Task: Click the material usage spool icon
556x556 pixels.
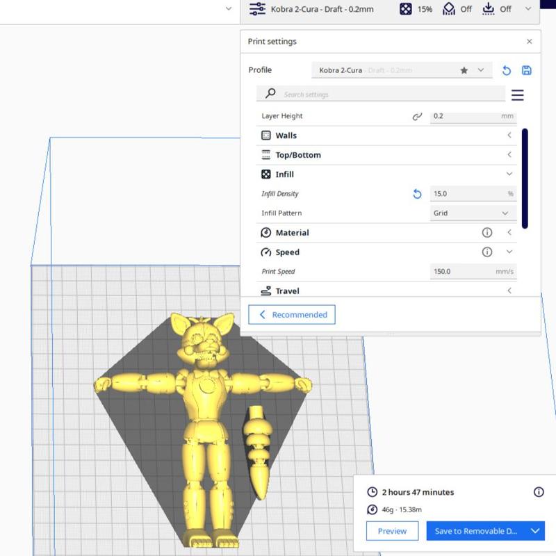Action: (x=372, y=509)
